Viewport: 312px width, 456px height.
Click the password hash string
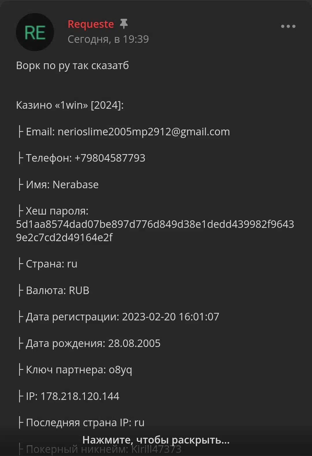point(155,231)
